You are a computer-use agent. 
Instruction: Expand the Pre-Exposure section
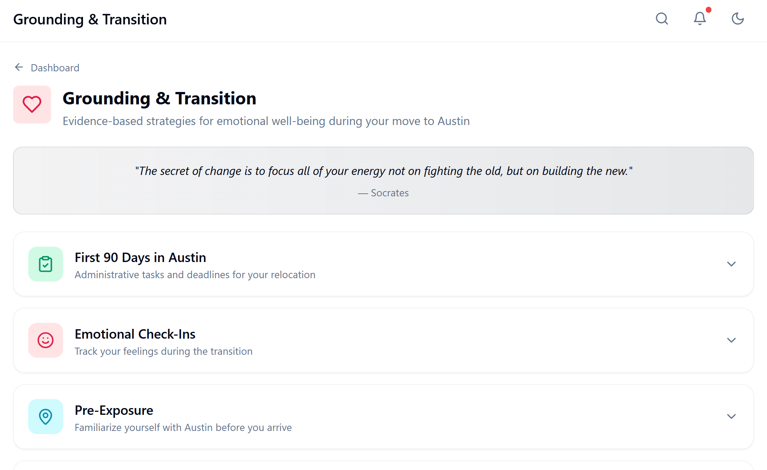click(731, 416)
